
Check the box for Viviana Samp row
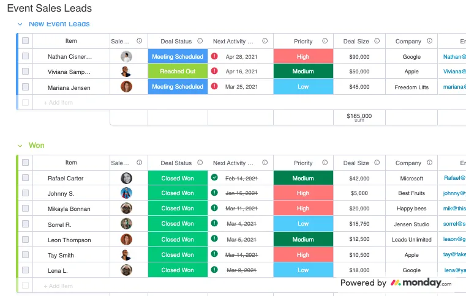tap(26, 72)
